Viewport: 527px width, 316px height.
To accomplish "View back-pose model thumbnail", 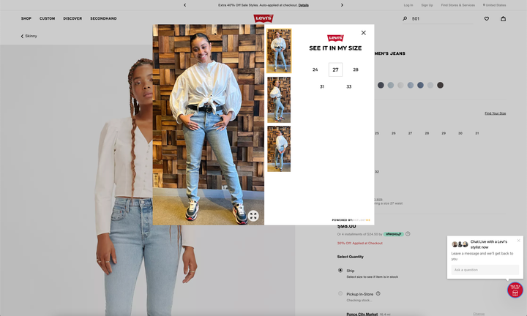I will click(x=279, y=148).
